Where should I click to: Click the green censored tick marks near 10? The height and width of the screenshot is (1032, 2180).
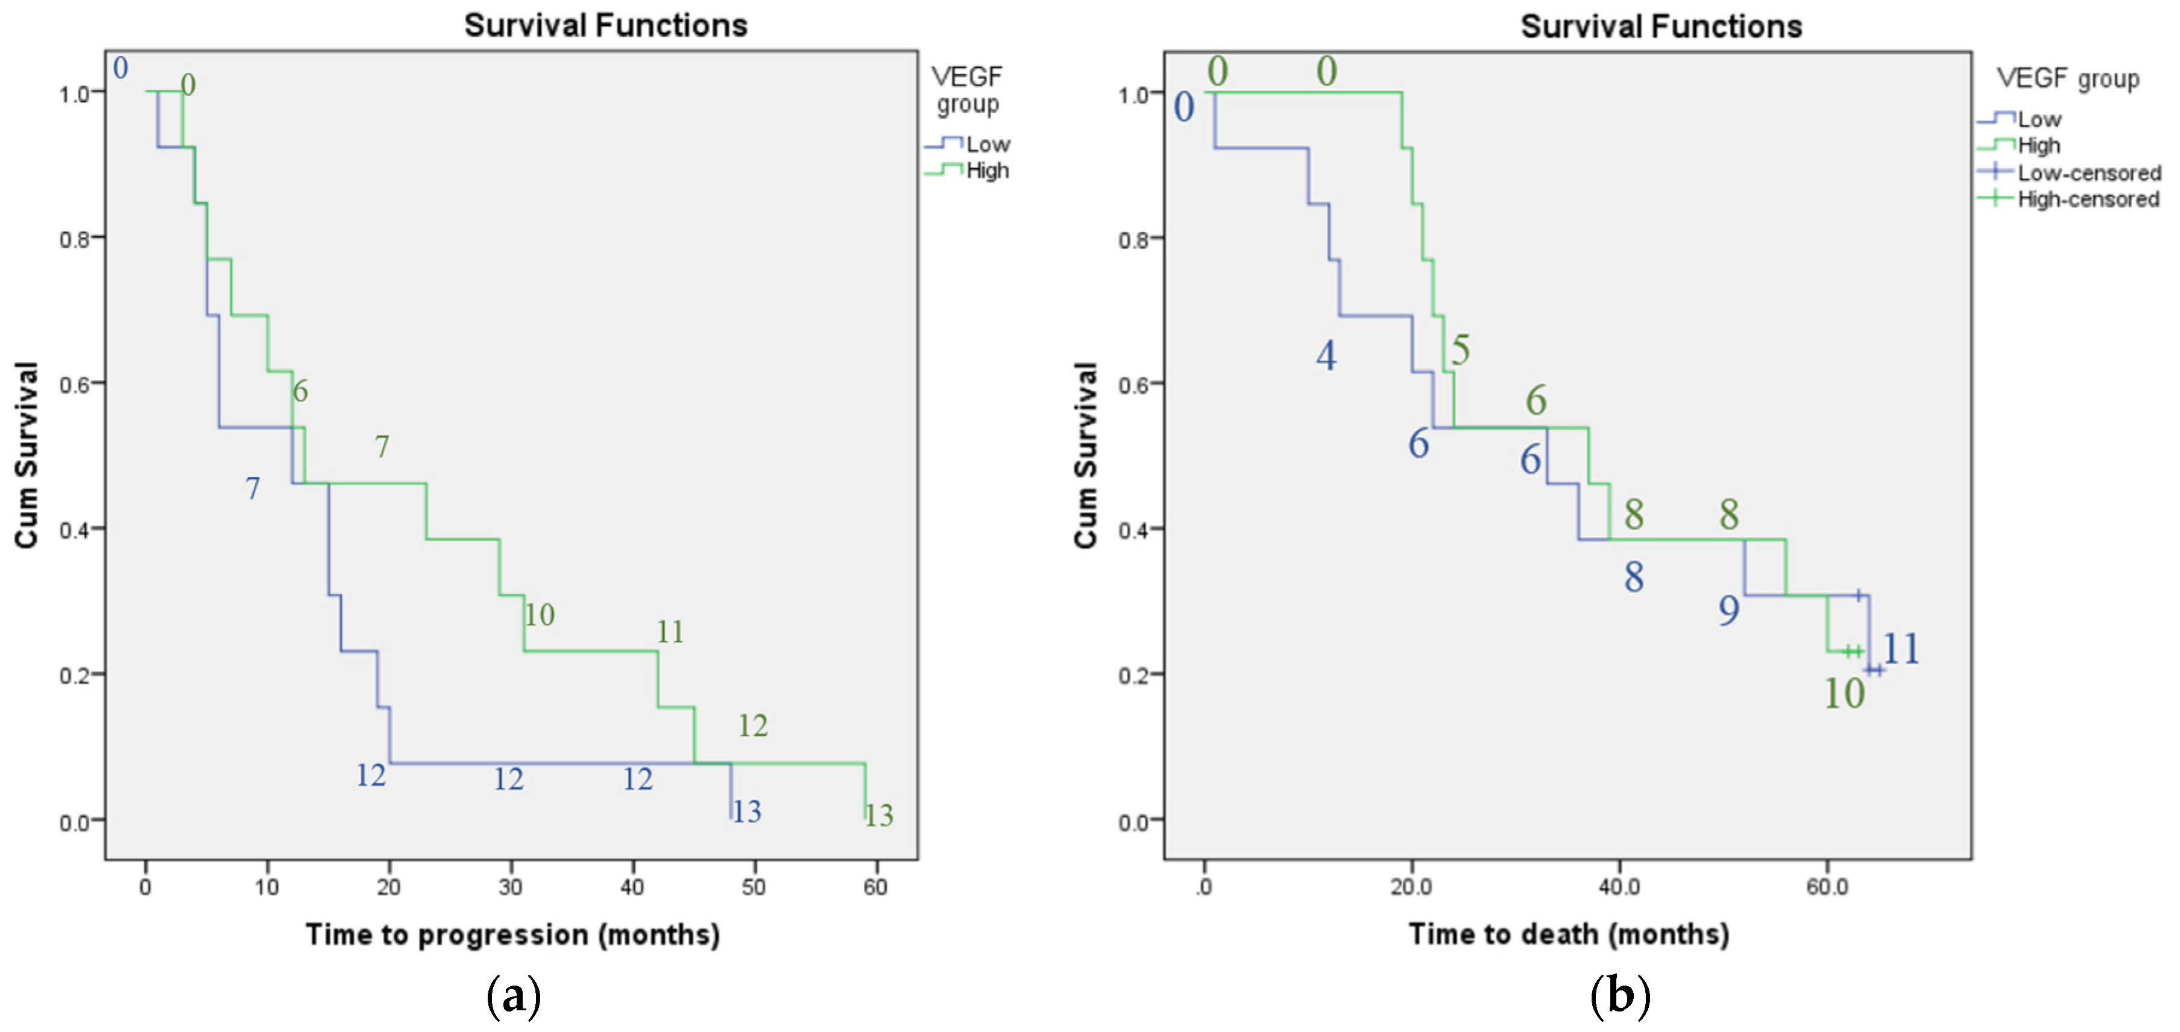1853,652
